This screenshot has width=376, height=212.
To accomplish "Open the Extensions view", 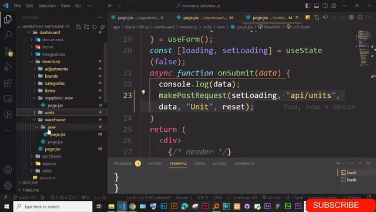I will 8,83.
